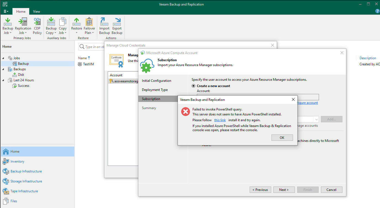Go to Initial Configuration wizard step

coord(157,81)
